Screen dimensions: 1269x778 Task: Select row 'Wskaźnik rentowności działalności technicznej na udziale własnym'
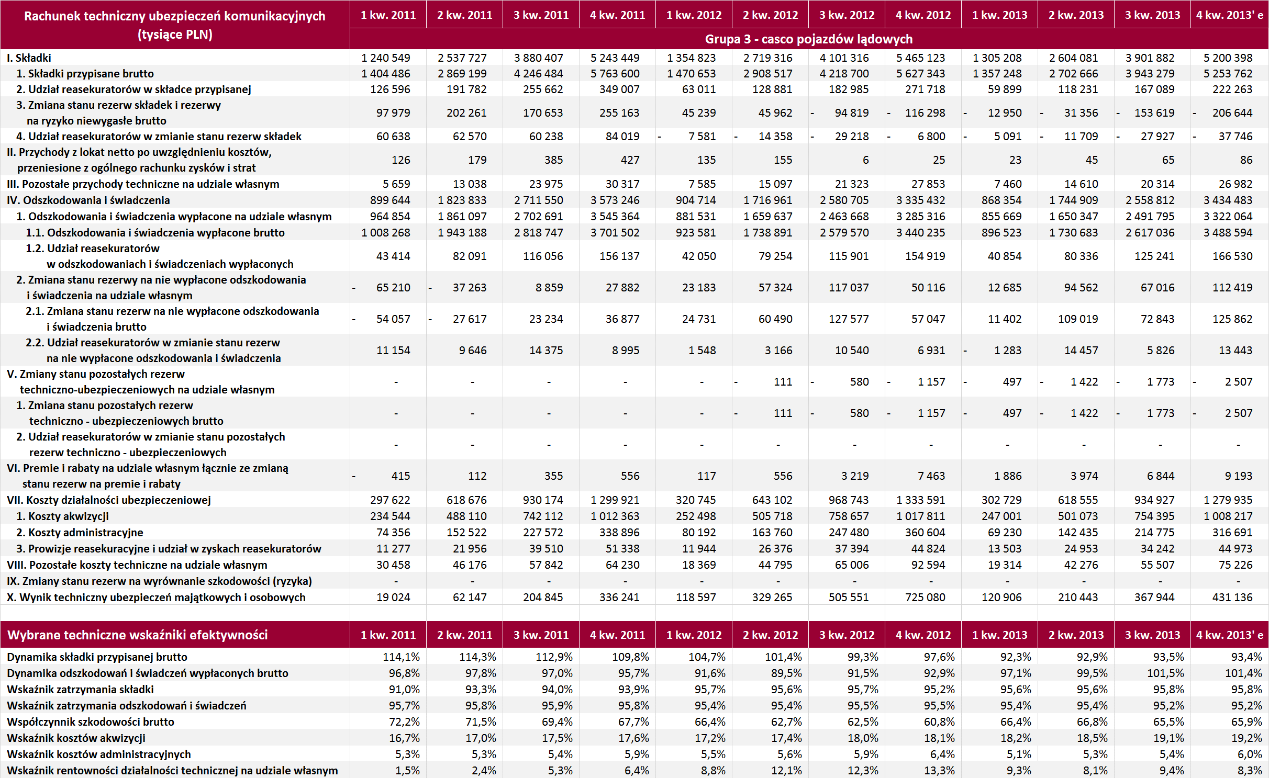(172, 770)
